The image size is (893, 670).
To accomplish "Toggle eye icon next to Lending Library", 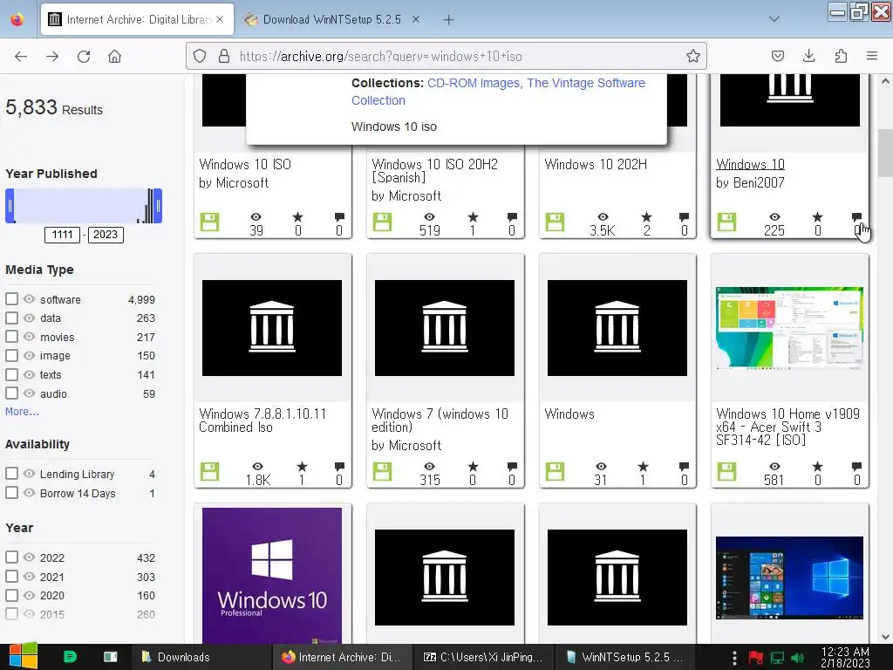I will click(29, 474).
